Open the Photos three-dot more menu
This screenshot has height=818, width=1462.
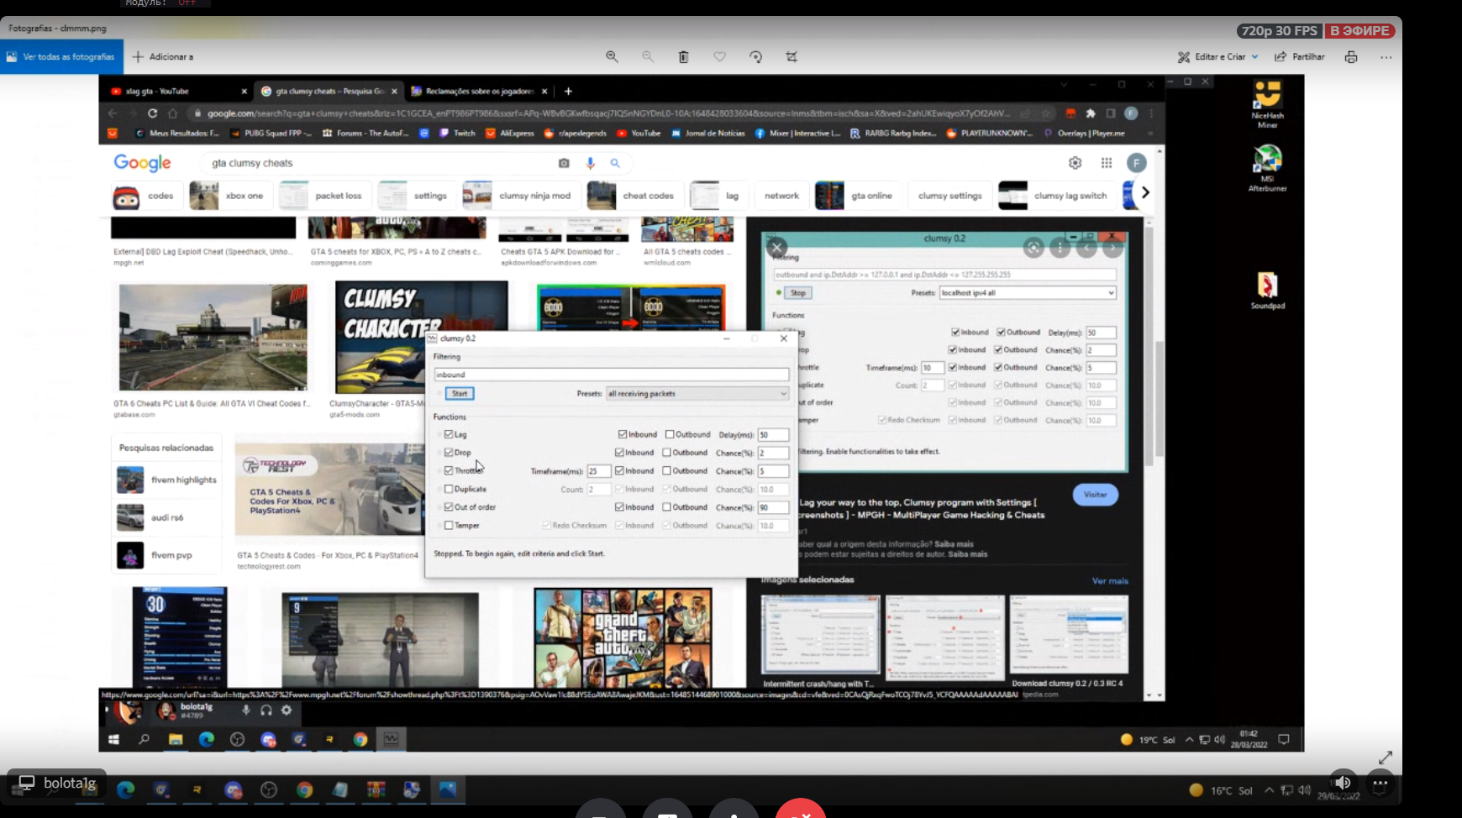coord(1386,57)
